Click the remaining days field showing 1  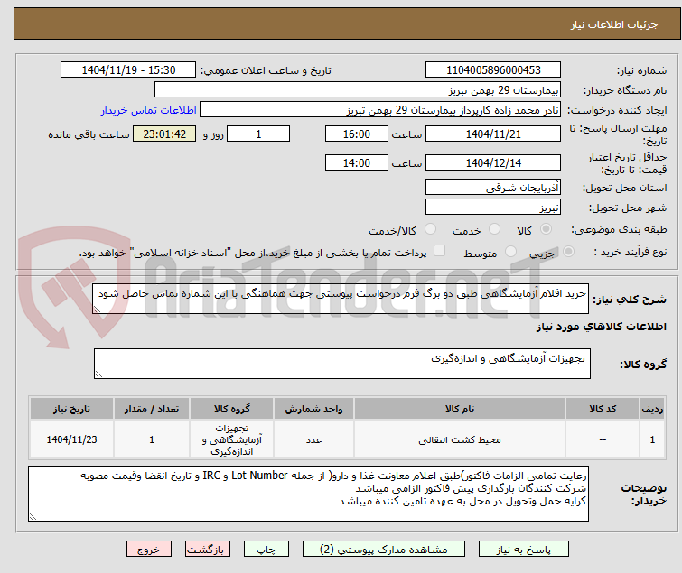[x=258, y=134]
